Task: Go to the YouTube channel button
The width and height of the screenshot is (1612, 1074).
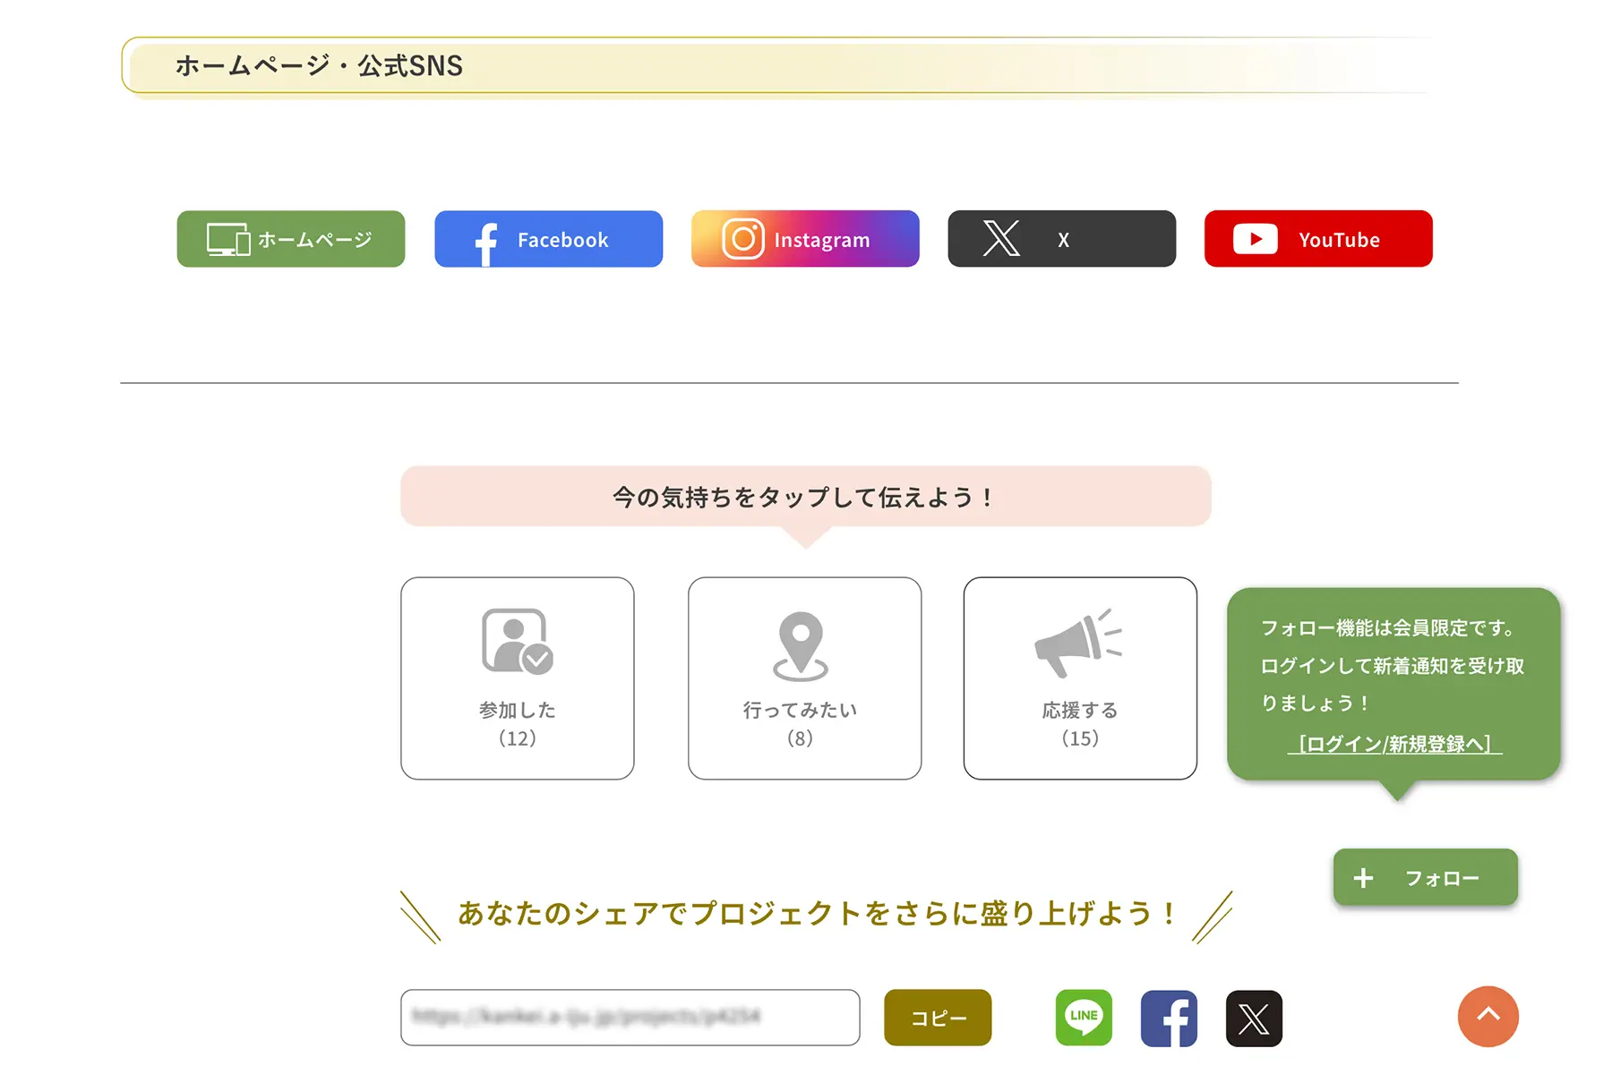Action: click(1318, 239)
